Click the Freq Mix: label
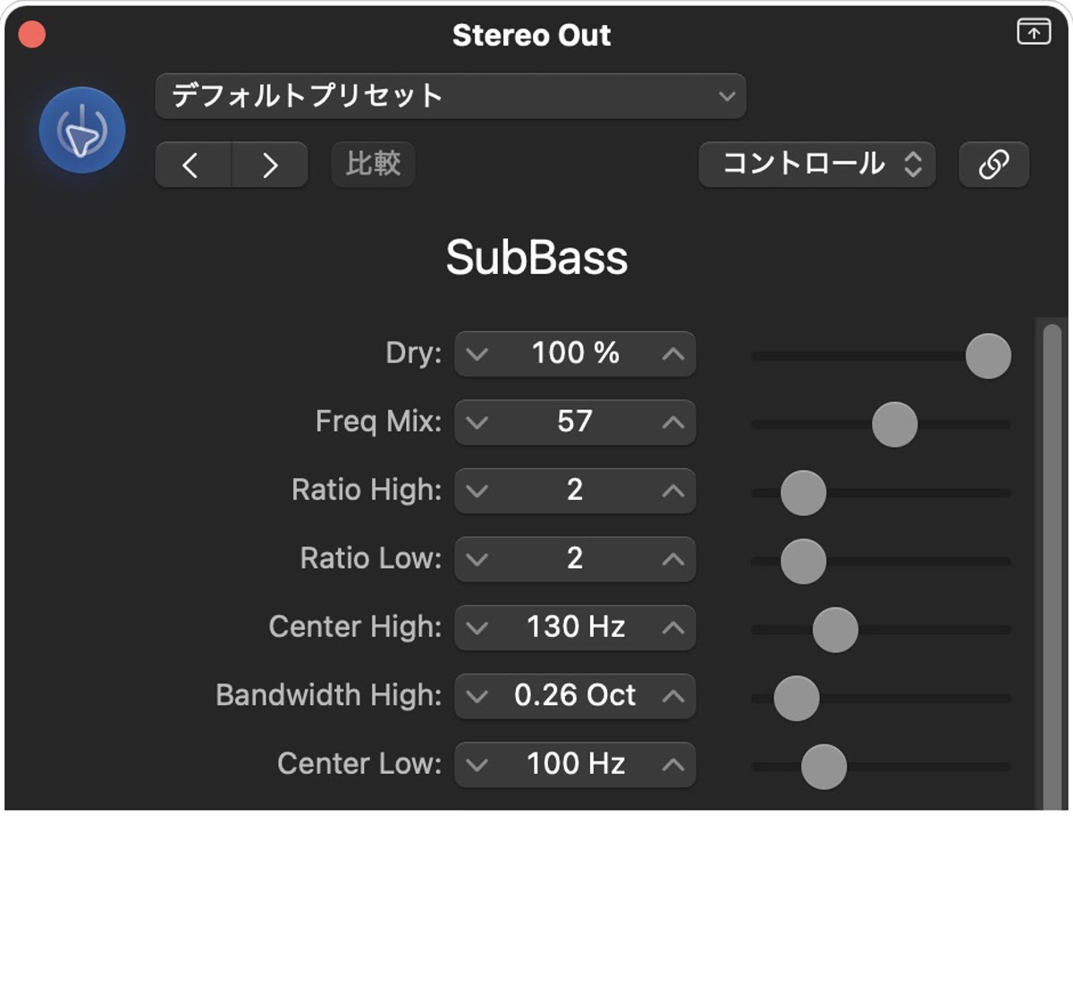1073x986 pixels. coord(378,421)
